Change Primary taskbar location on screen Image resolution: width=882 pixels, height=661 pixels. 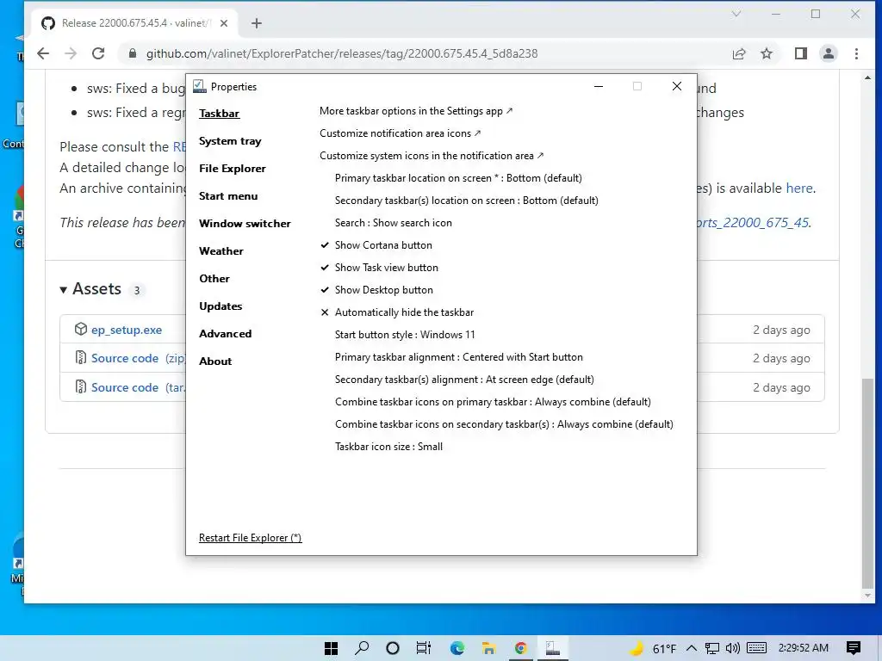(x=458, y=178)
